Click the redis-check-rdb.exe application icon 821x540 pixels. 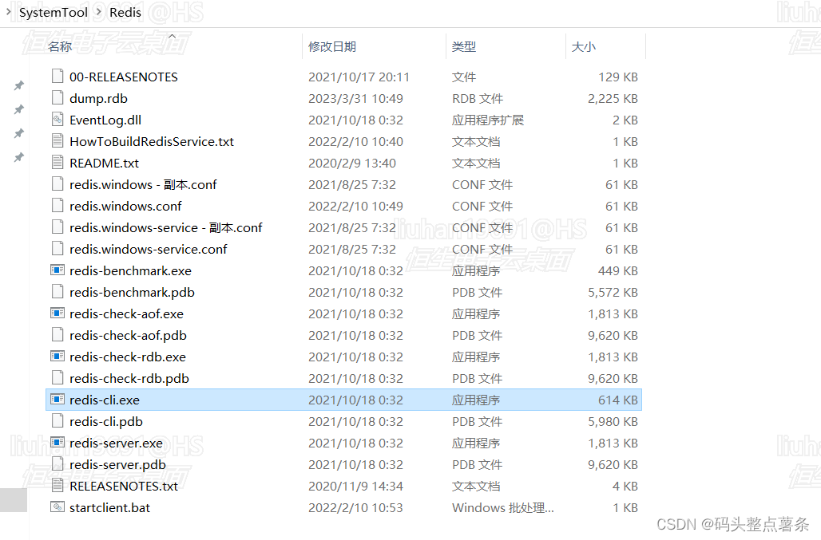point(56,357)
